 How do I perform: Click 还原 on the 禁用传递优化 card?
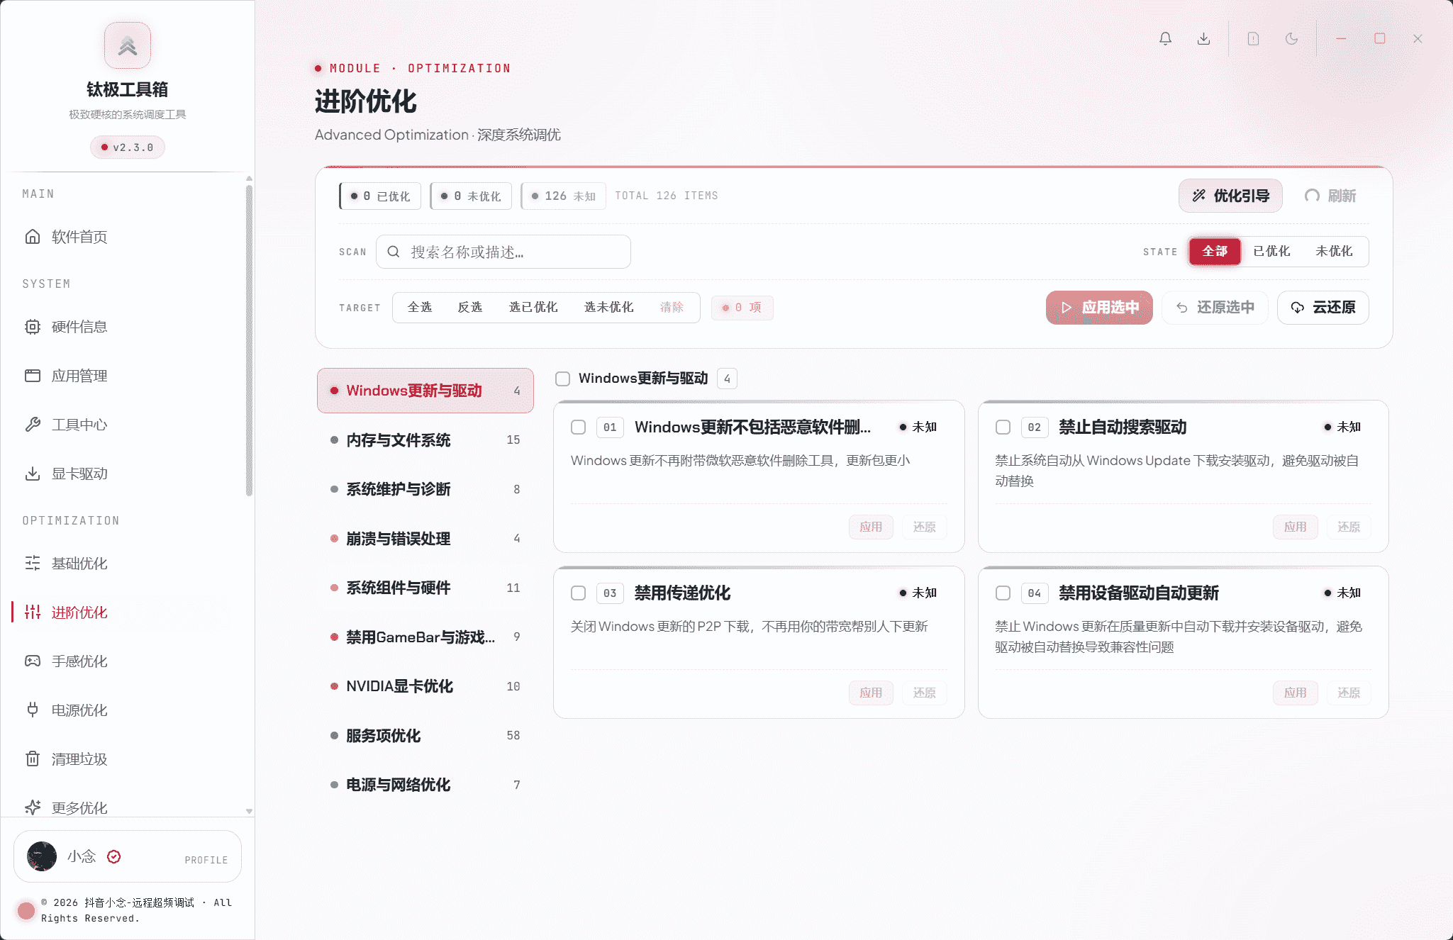tap(924, 693)
